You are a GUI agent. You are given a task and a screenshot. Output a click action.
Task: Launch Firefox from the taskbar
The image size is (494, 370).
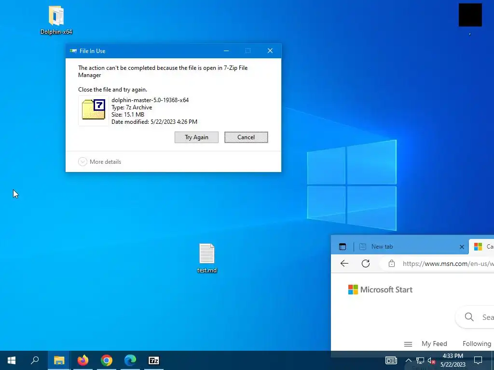(x=83, y=360)
